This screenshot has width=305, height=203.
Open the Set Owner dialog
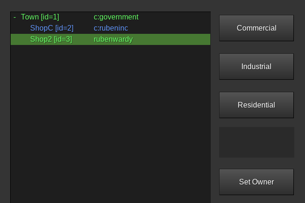tap(256, 182)
